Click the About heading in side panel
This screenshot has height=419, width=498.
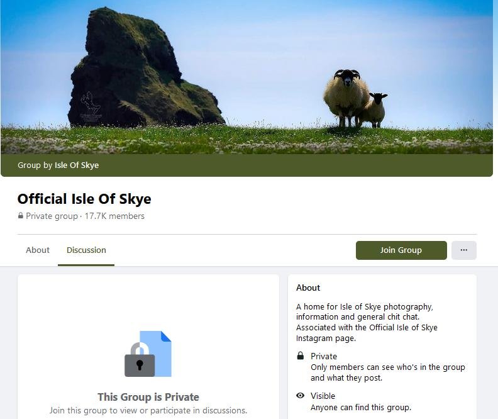(x=308, y=288)
